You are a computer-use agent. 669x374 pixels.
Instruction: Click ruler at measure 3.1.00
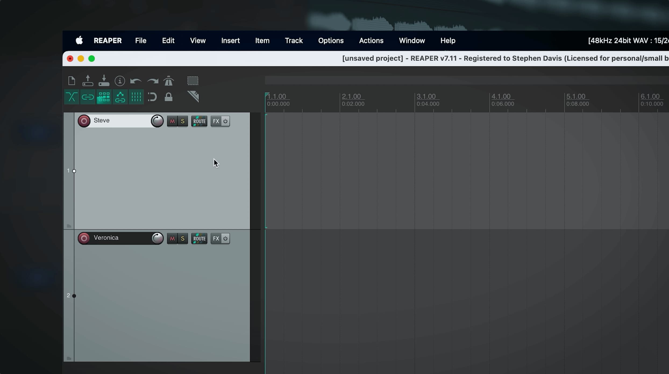426,96
